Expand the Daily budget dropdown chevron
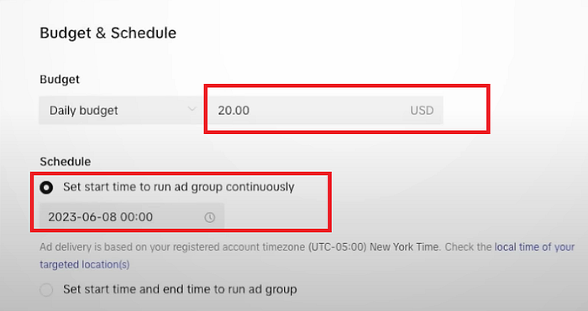The image size is (588, 311). (x=192, y=109)
